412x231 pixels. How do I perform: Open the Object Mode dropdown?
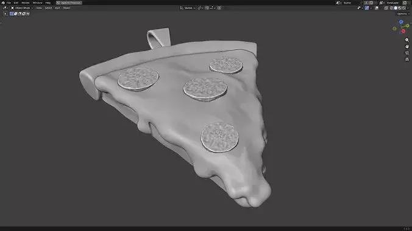click(x=22, y=8)
